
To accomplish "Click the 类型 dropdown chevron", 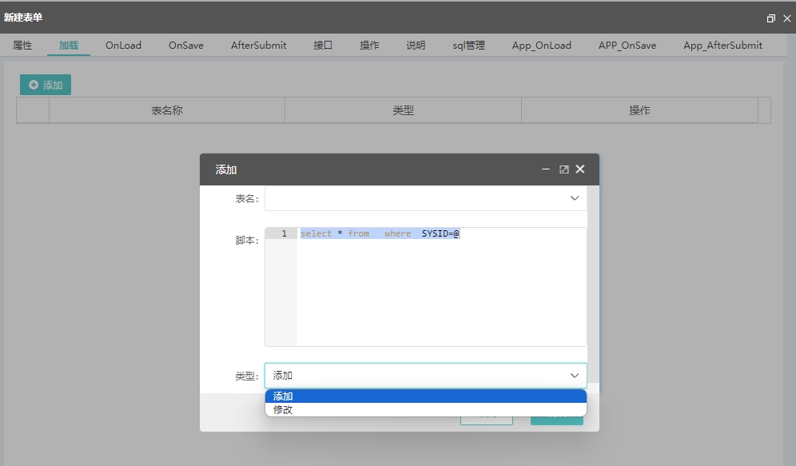I will click(x=575, y=376).
